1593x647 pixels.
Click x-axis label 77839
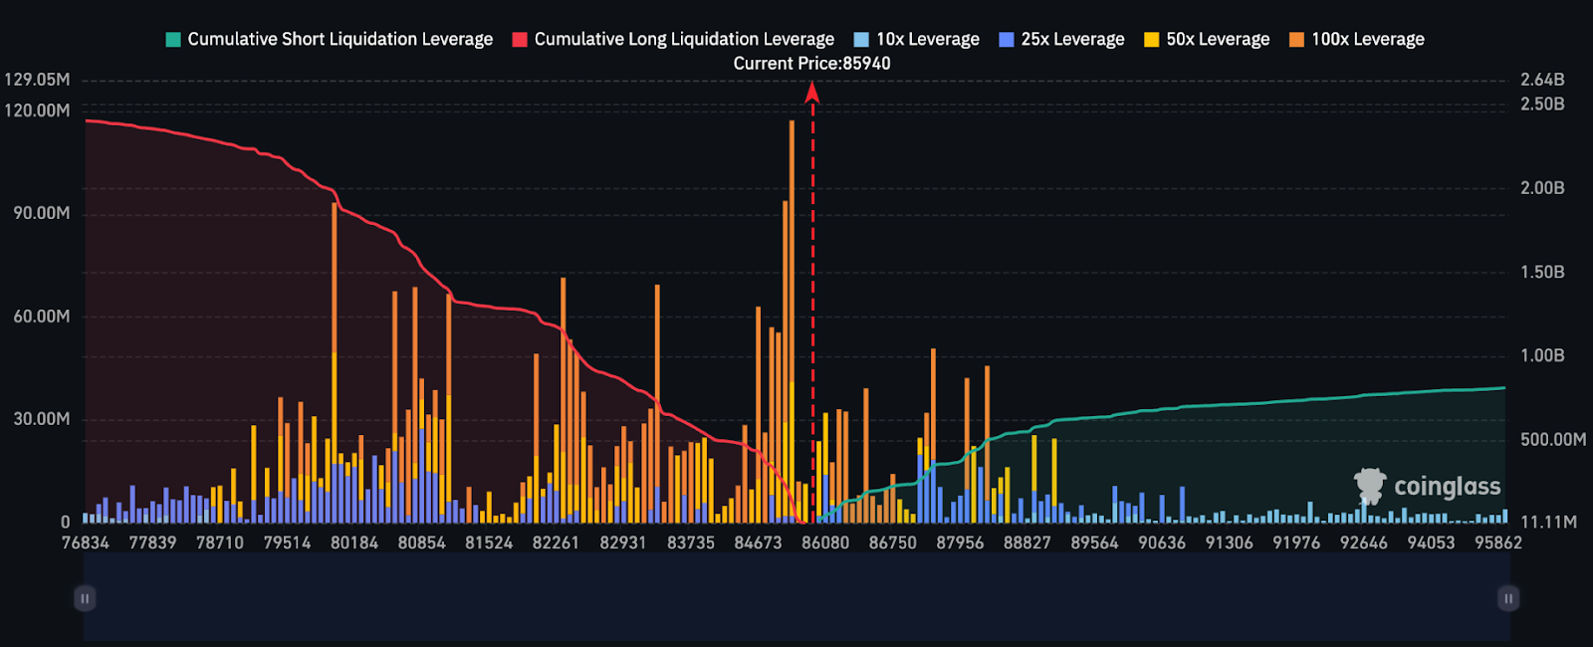click(152, 542)
